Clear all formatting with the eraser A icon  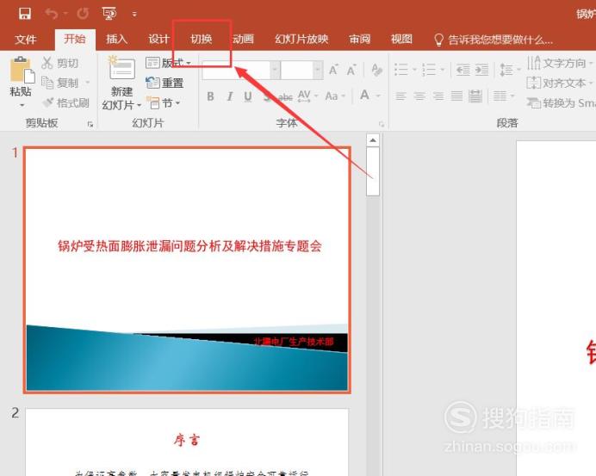(x=376, y=70)
